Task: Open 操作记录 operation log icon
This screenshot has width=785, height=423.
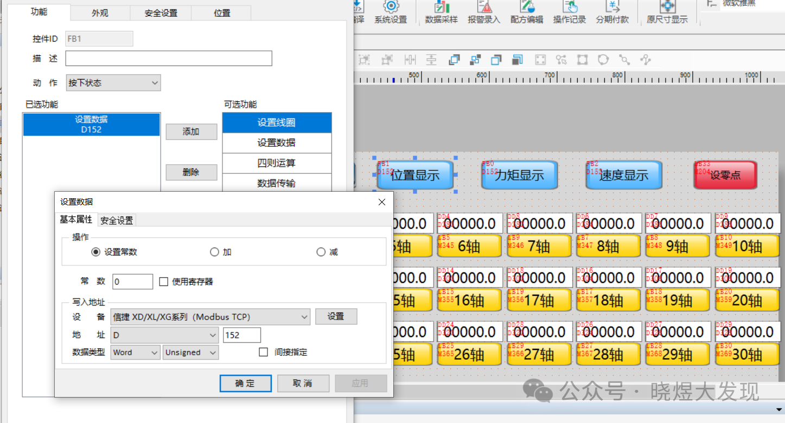Action: (x=570, y=8)
